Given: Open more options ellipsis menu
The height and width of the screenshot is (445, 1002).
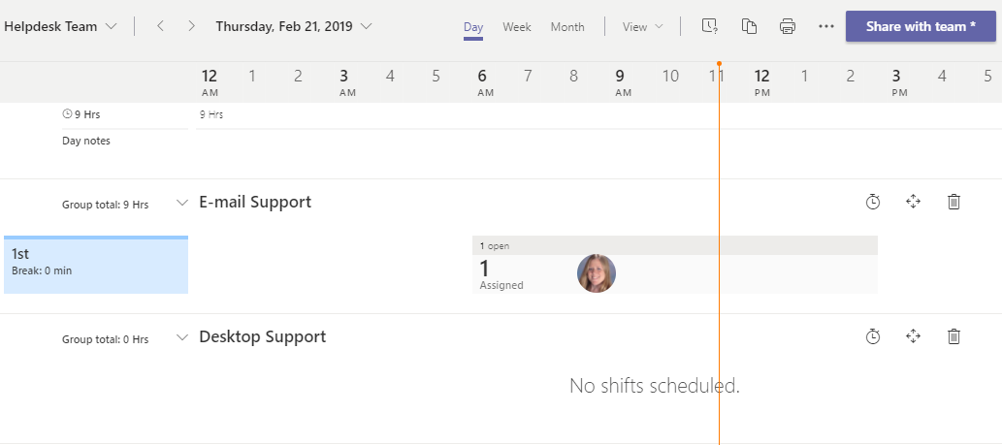Looking at the screenshot, I should 826,26.
